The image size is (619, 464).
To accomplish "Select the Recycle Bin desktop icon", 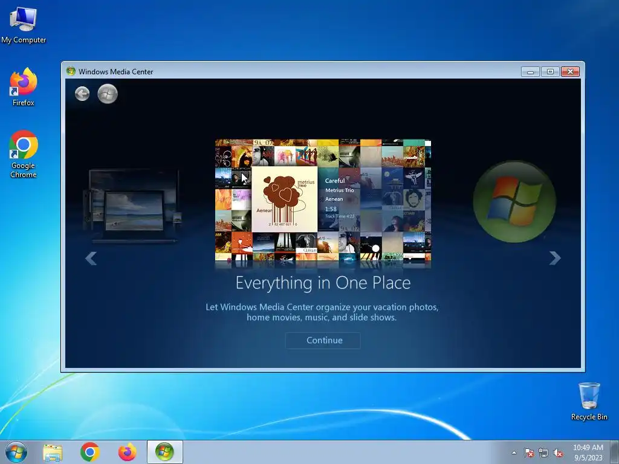I will (x=589, y=401).
